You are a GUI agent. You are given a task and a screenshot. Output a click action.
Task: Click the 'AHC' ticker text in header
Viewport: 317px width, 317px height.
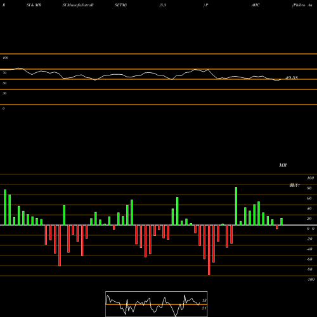pos(256,5)
